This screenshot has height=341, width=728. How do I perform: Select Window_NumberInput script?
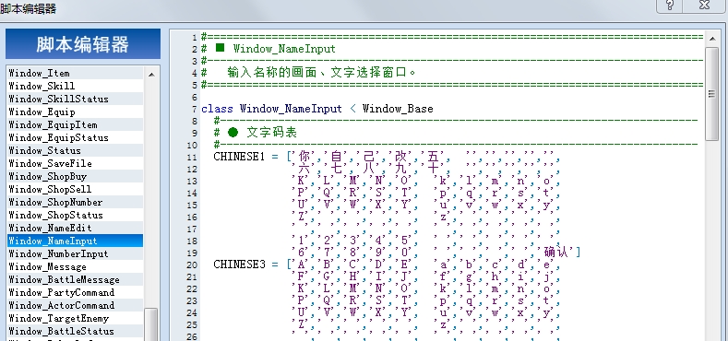76,253
